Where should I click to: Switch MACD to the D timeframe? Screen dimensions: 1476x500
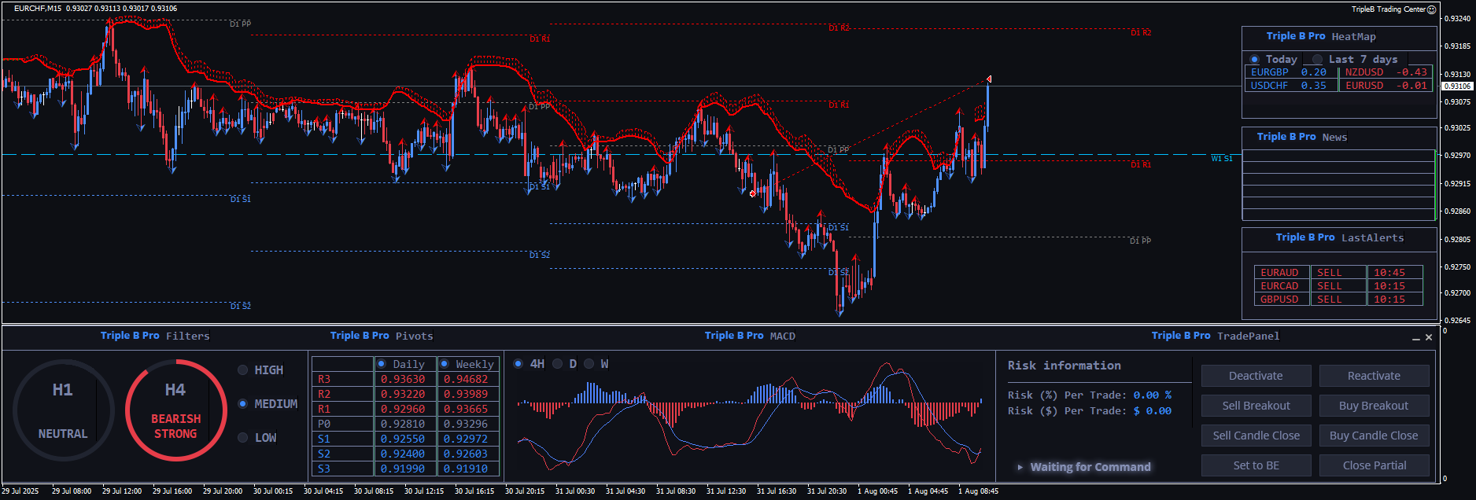click(557, 364)
